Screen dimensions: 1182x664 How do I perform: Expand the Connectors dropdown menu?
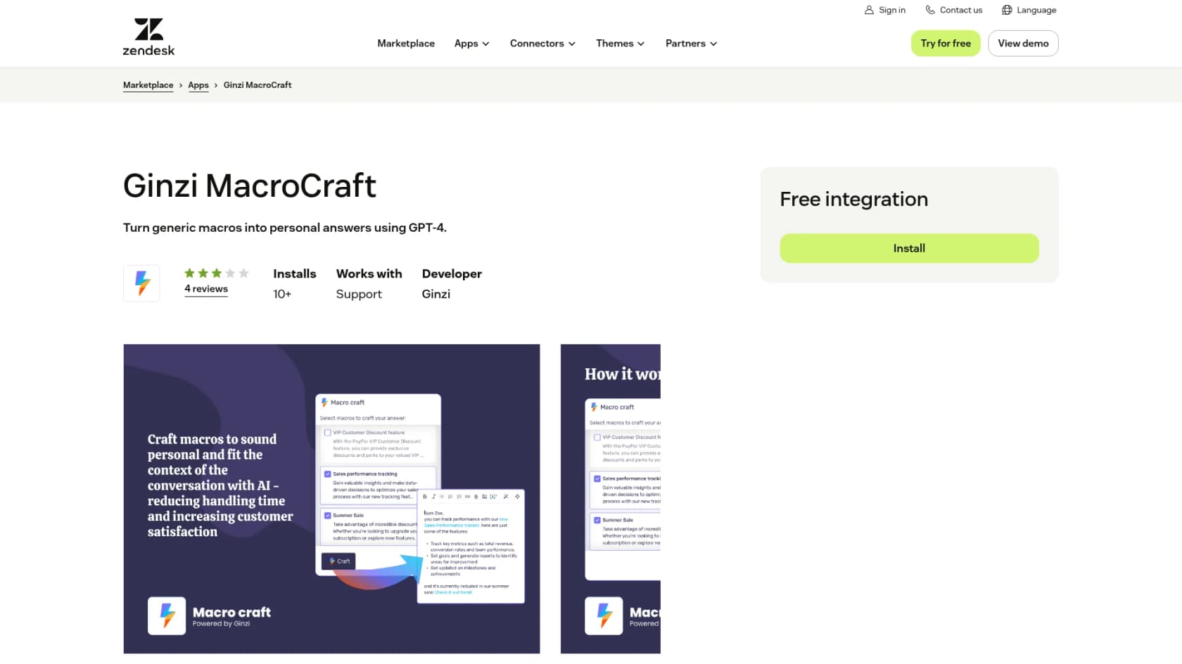point(542,44)
